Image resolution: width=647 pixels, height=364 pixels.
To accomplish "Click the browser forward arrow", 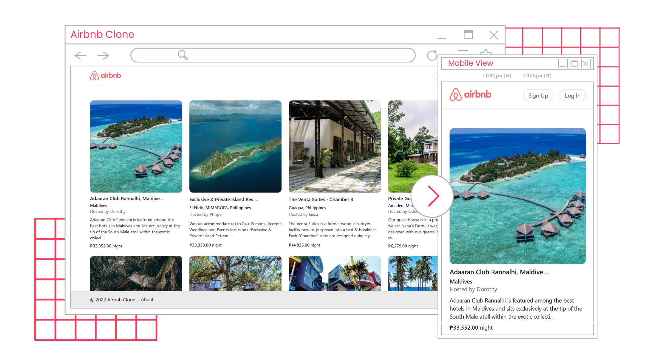I will (x=103, y=55).
